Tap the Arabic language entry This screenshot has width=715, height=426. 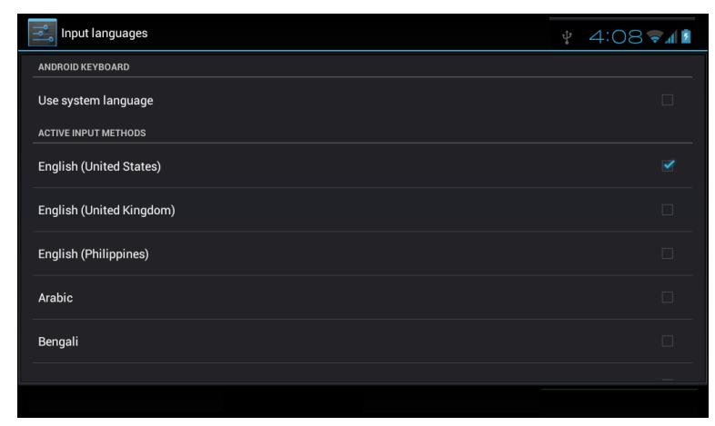click(363, 297)
